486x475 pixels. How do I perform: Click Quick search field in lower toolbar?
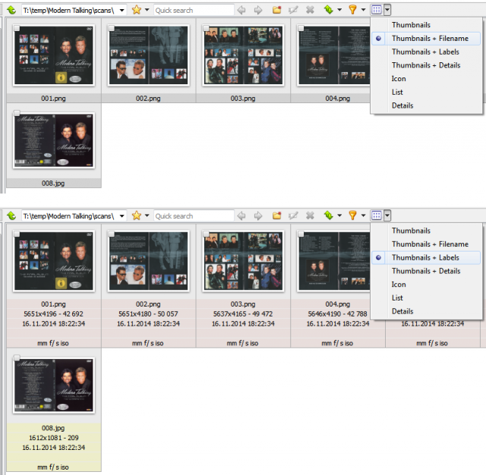pos(194,215)
